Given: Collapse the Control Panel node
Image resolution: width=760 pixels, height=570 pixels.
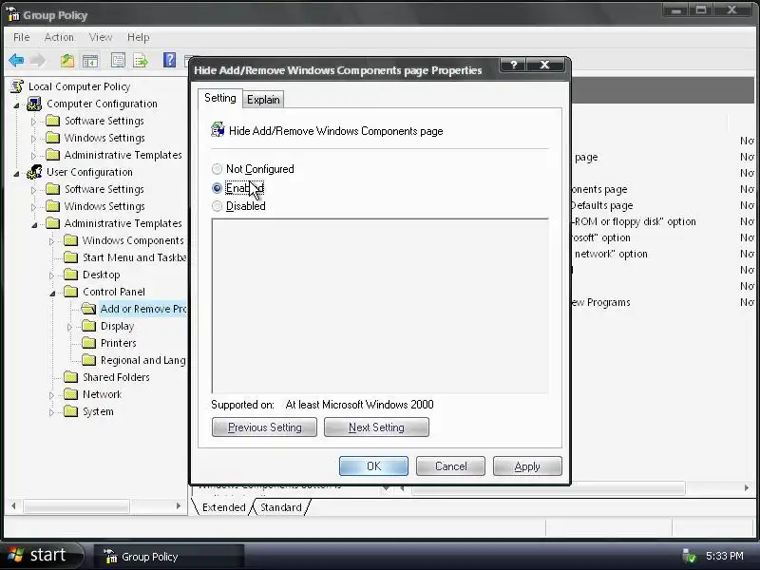Looking at the screenshot, I should click(52, 293).
